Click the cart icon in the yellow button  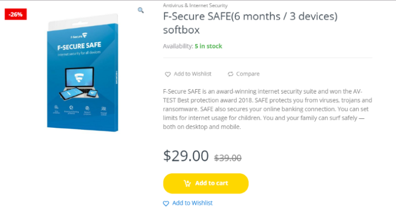point(187,183)
